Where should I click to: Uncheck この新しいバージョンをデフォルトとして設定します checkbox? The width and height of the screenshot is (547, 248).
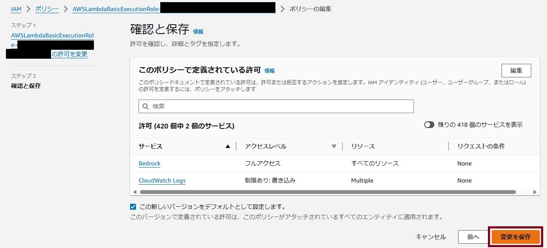point(133,207)
